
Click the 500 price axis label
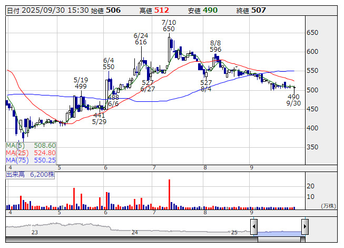coord(312,90)
